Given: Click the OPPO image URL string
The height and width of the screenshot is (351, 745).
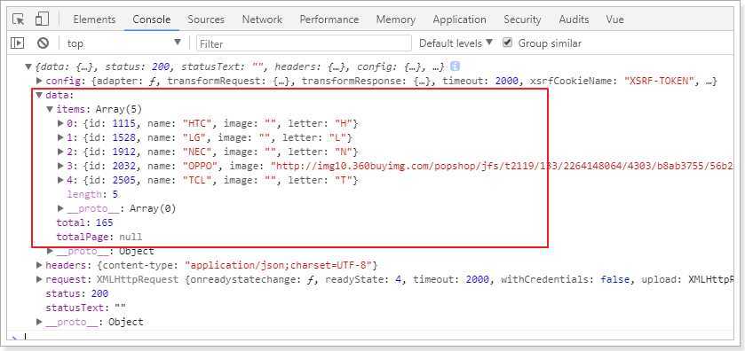Looking at the screenshot, I should click(503, 166).
